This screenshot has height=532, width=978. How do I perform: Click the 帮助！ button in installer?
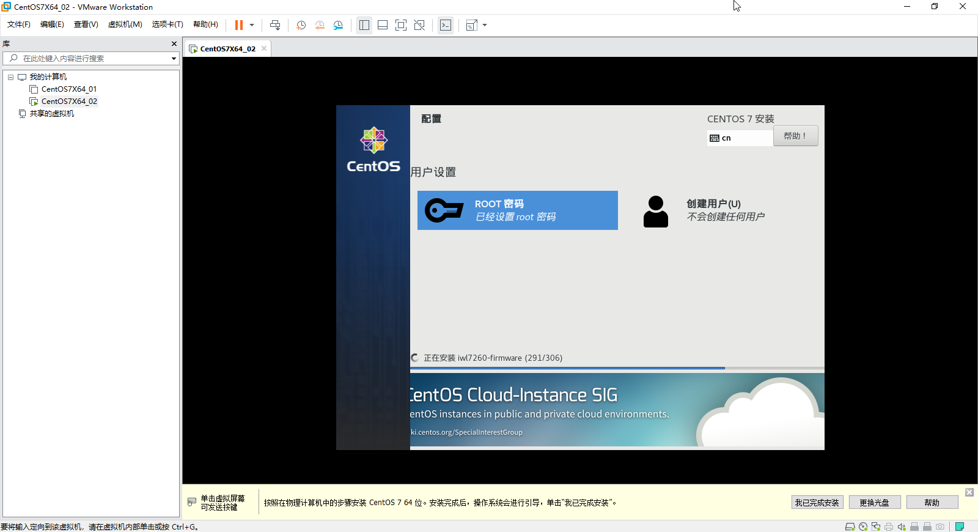click(x=795, y=136)
